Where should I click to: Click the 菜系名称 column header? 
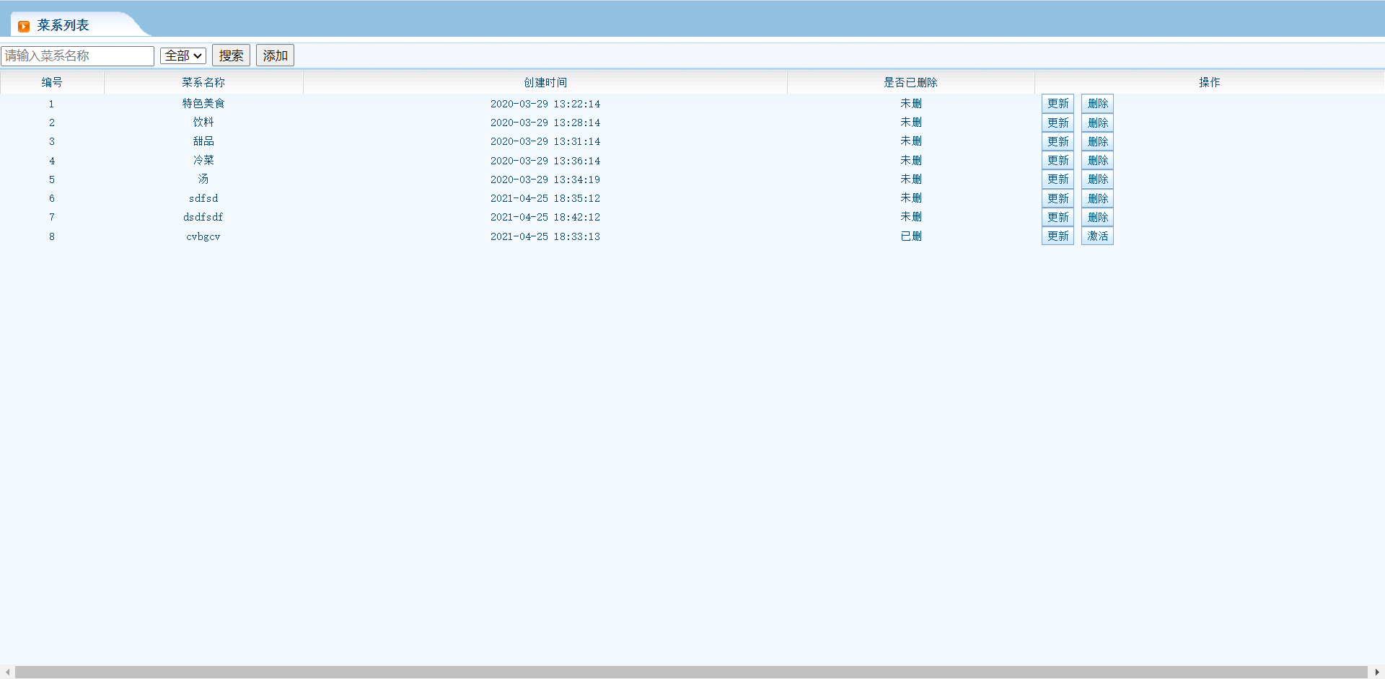tap(203, 82)
